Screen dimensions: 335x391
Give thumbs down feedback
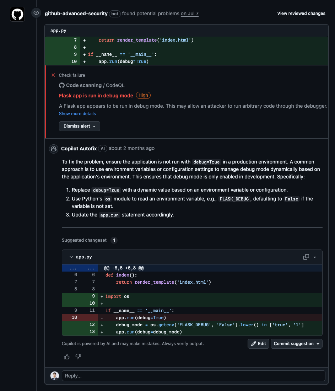point(78,357)
